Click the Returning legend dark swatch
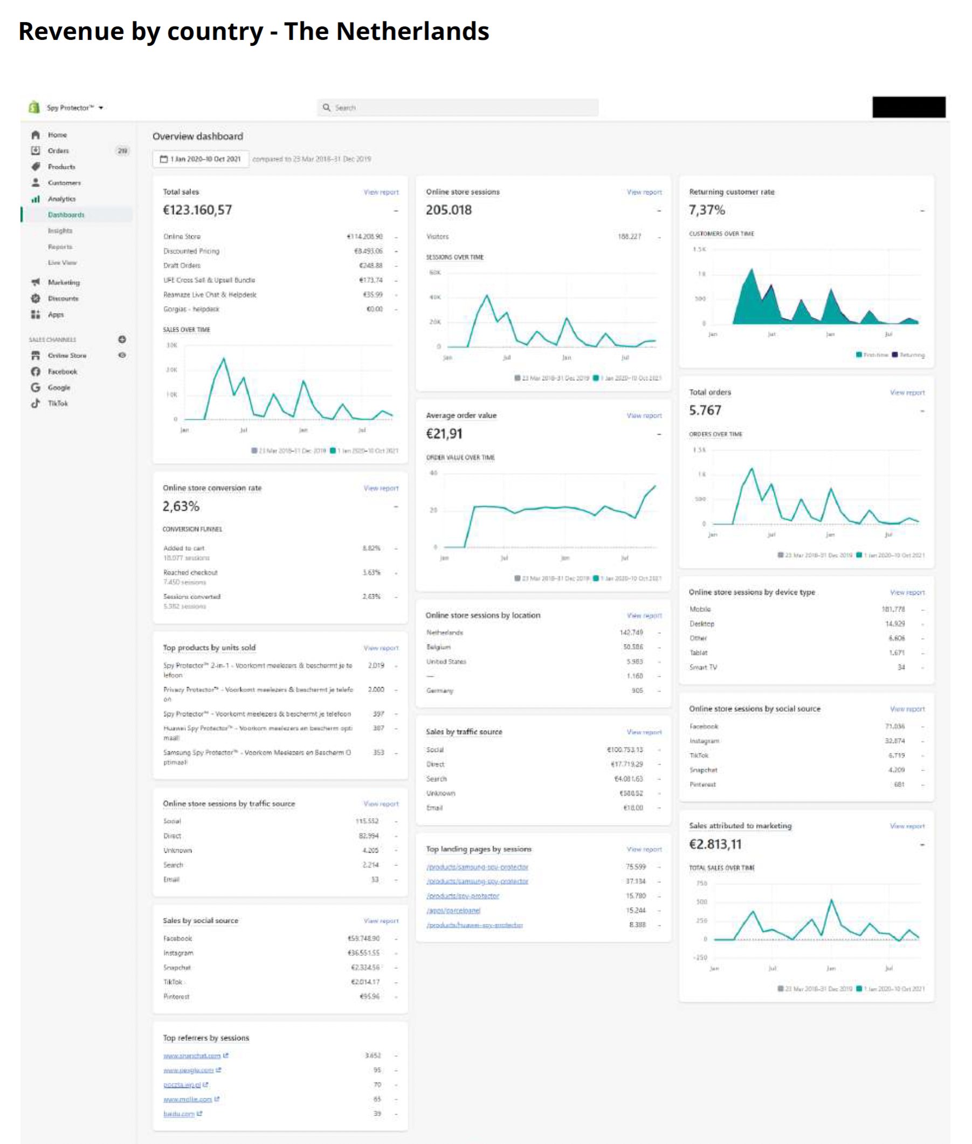972x1144 pixels. (895, 354)
